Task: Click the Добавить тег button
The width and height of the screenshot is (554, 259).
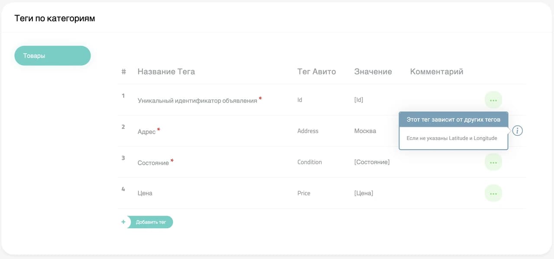Action: coord(150,222)
